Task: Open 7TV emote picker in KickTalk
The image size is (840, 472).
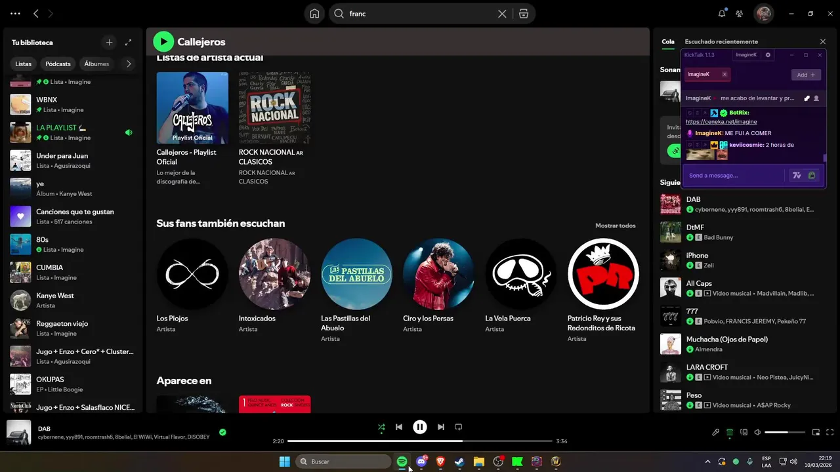Action: (x=797, y=176)
